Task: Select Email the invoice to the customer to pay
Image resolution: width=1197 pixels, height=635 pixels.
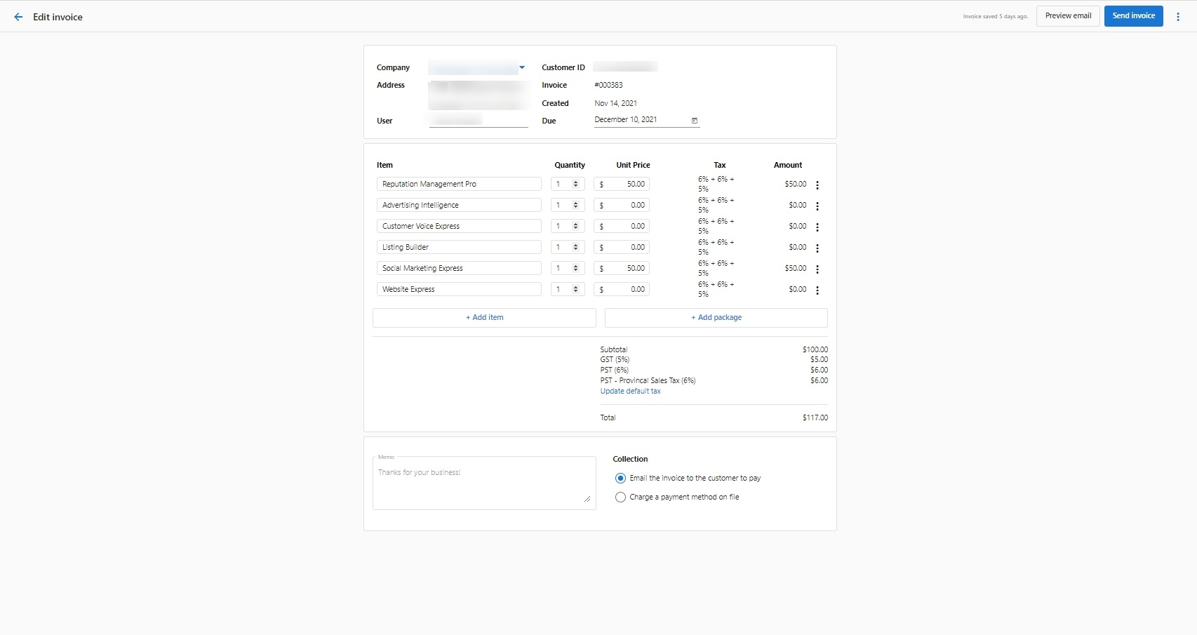Action: tap(620, 479)
